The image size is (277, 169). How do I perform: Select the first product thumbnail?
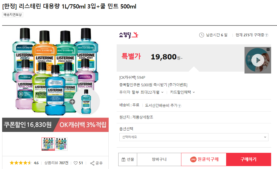48,144
